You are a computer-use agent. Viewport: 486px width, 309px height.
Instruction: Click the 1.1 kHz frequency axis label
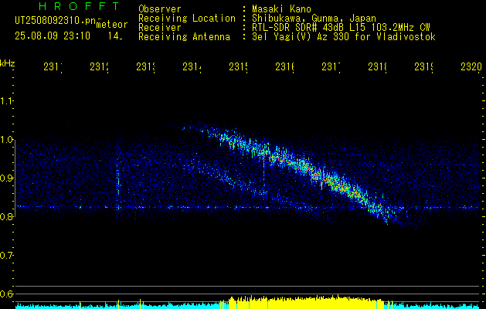pos(6,100)
